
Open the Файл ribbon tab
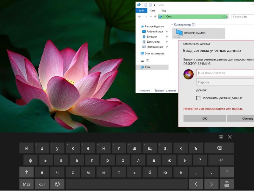pyautogui.click(x=141, y=11)
